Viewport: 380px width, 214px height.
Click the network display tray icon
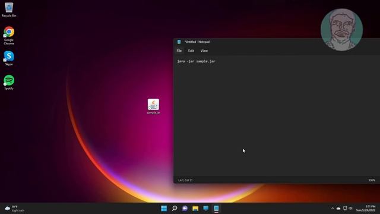[345, 208]
